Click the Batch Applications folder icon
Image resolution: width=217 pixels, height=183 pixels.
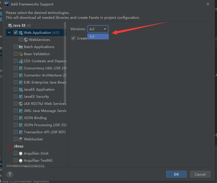coord(21,47)
